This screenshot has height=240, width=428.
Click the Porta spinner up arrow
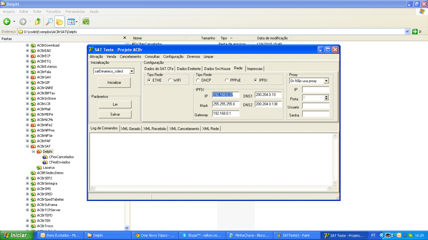click(326, 96)
